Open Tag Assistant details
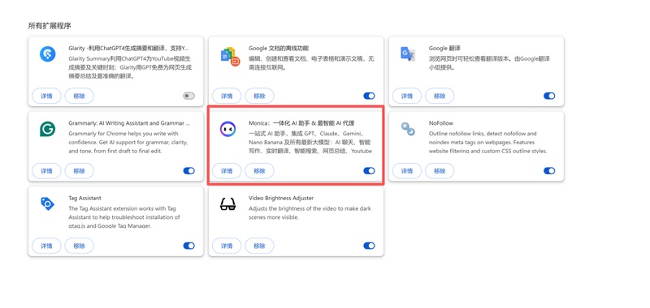The image size is (650, 308). [x=46, y=246]
